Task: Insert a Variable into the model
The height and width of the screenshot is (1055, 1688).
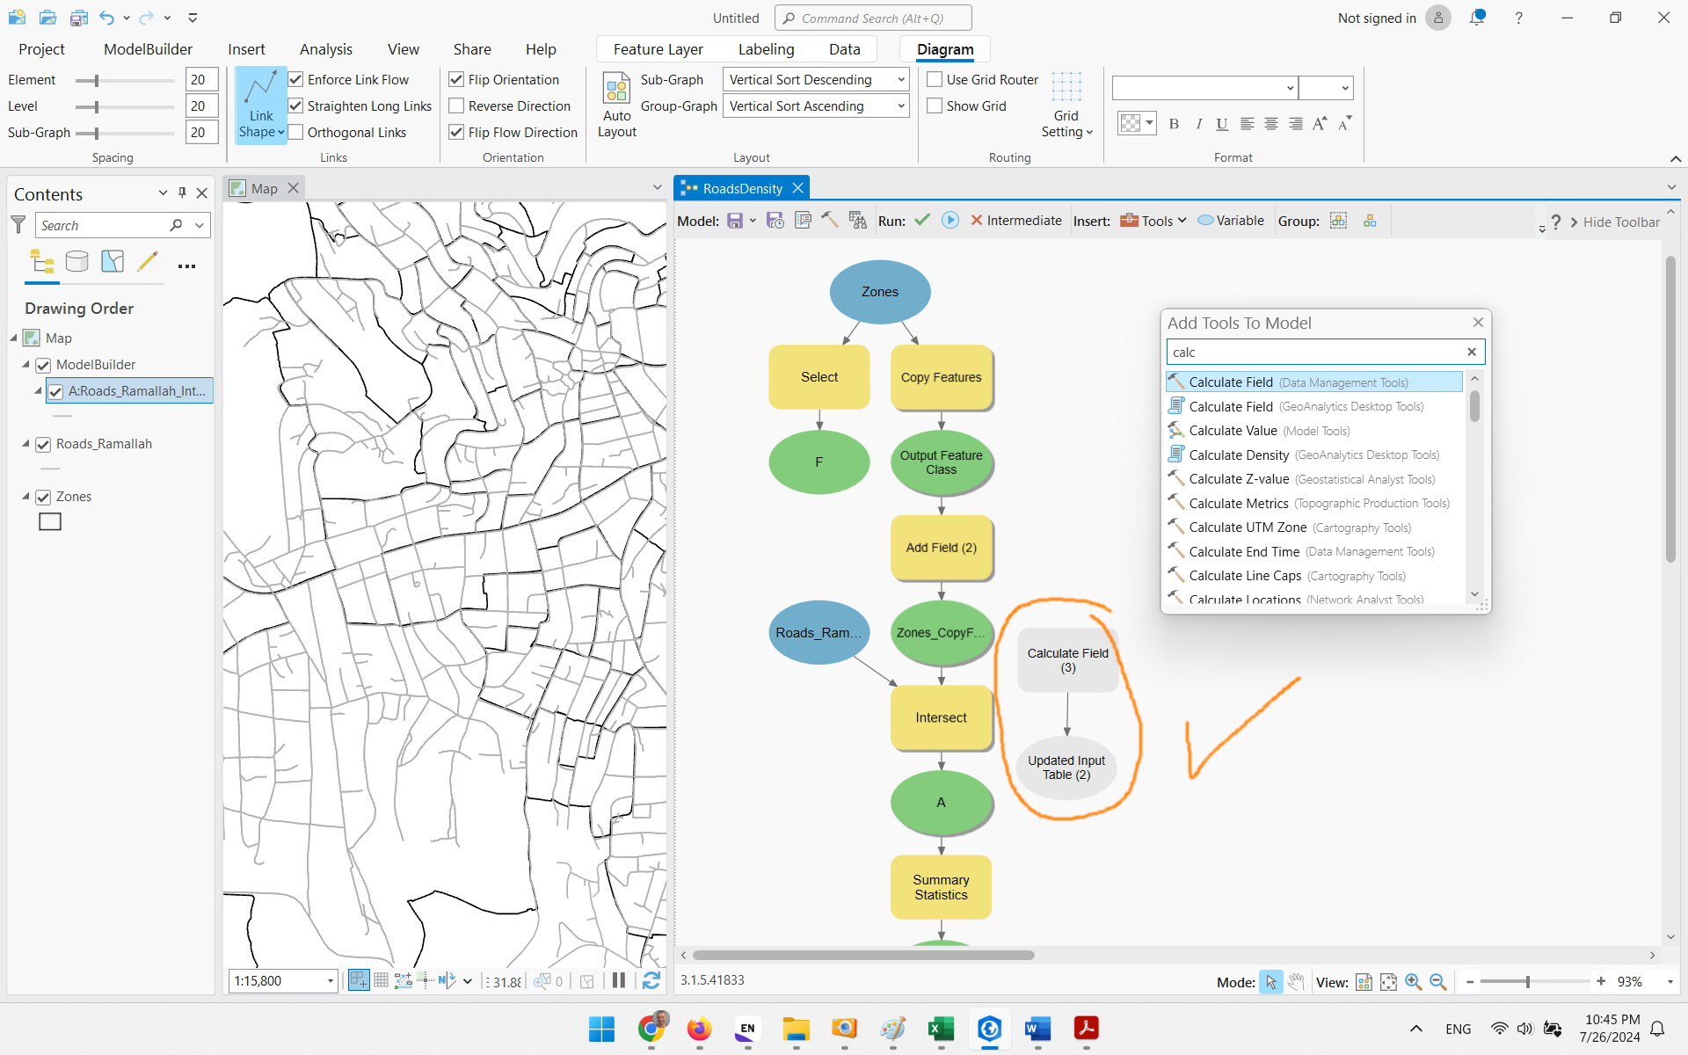Action: click(x=1230, y=221)
